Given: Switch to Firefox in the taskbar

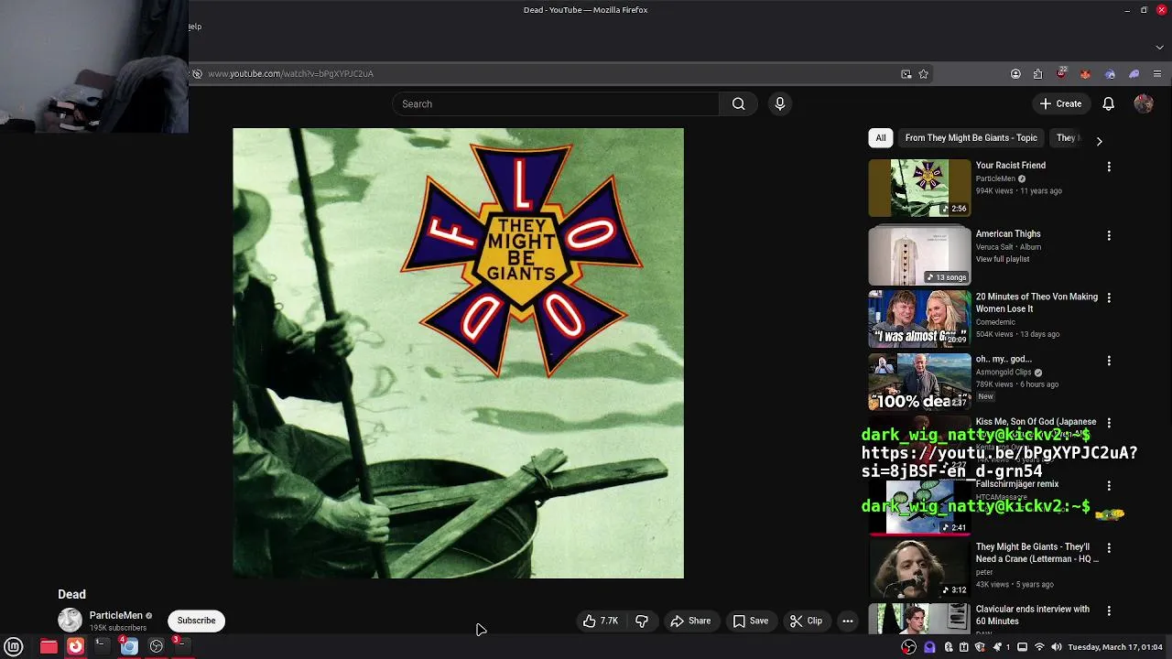Looking at the screenshot, I should click(x=75, y=647).
